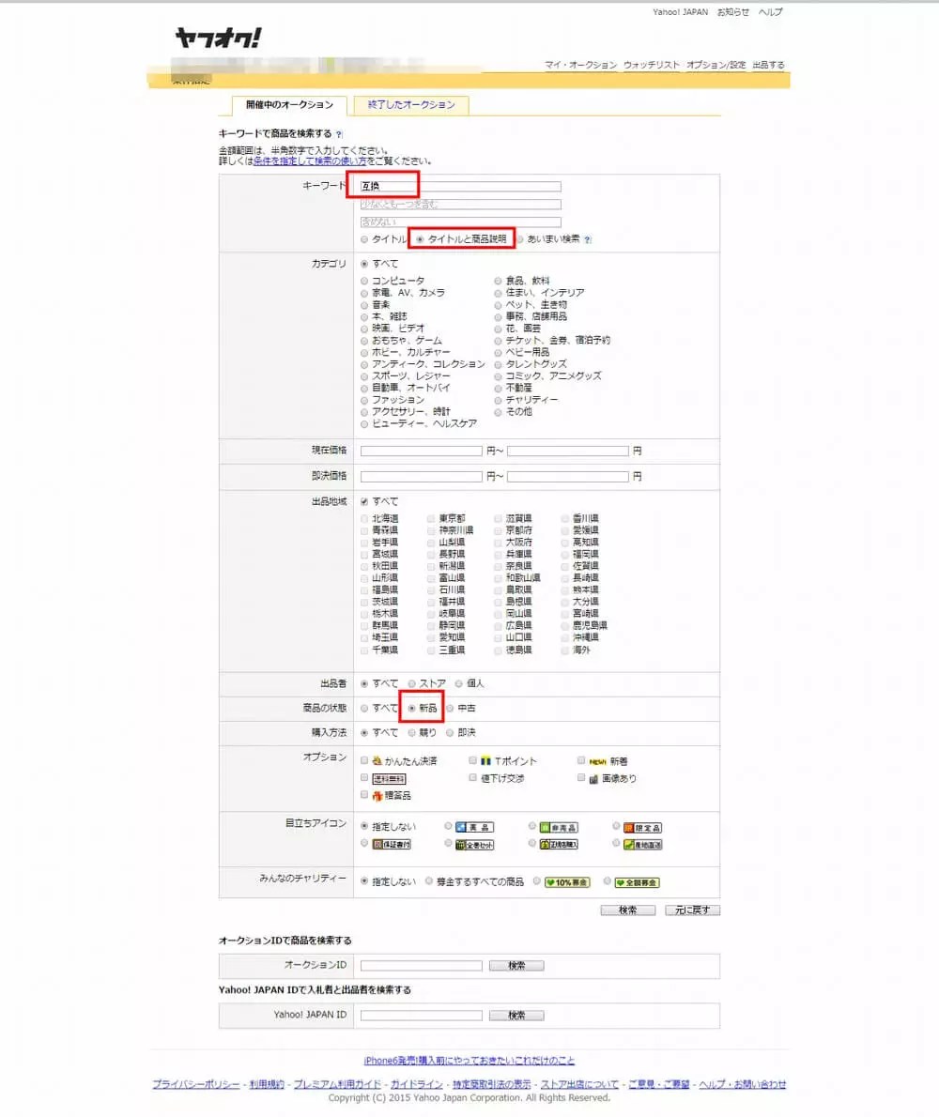Click the 画像あり camera icon
Screen dimensions: 939x1117
pos(593,779)
